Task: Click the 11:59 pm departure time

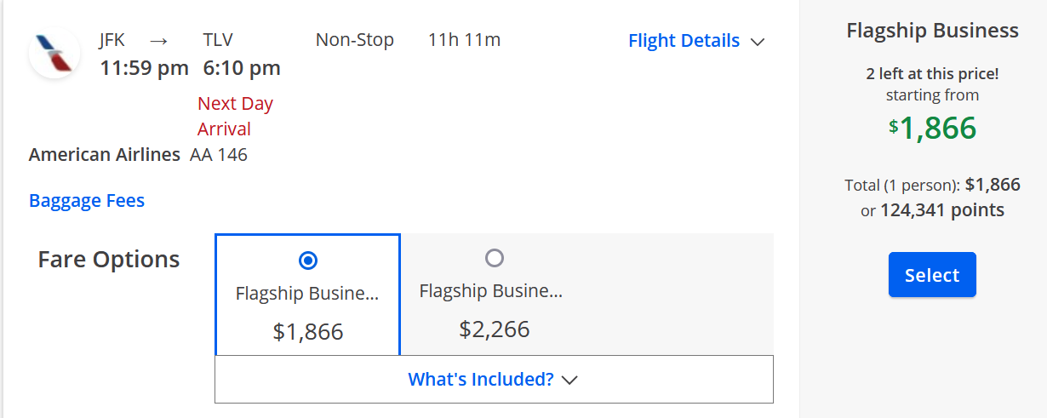Action: coord(145,68)
